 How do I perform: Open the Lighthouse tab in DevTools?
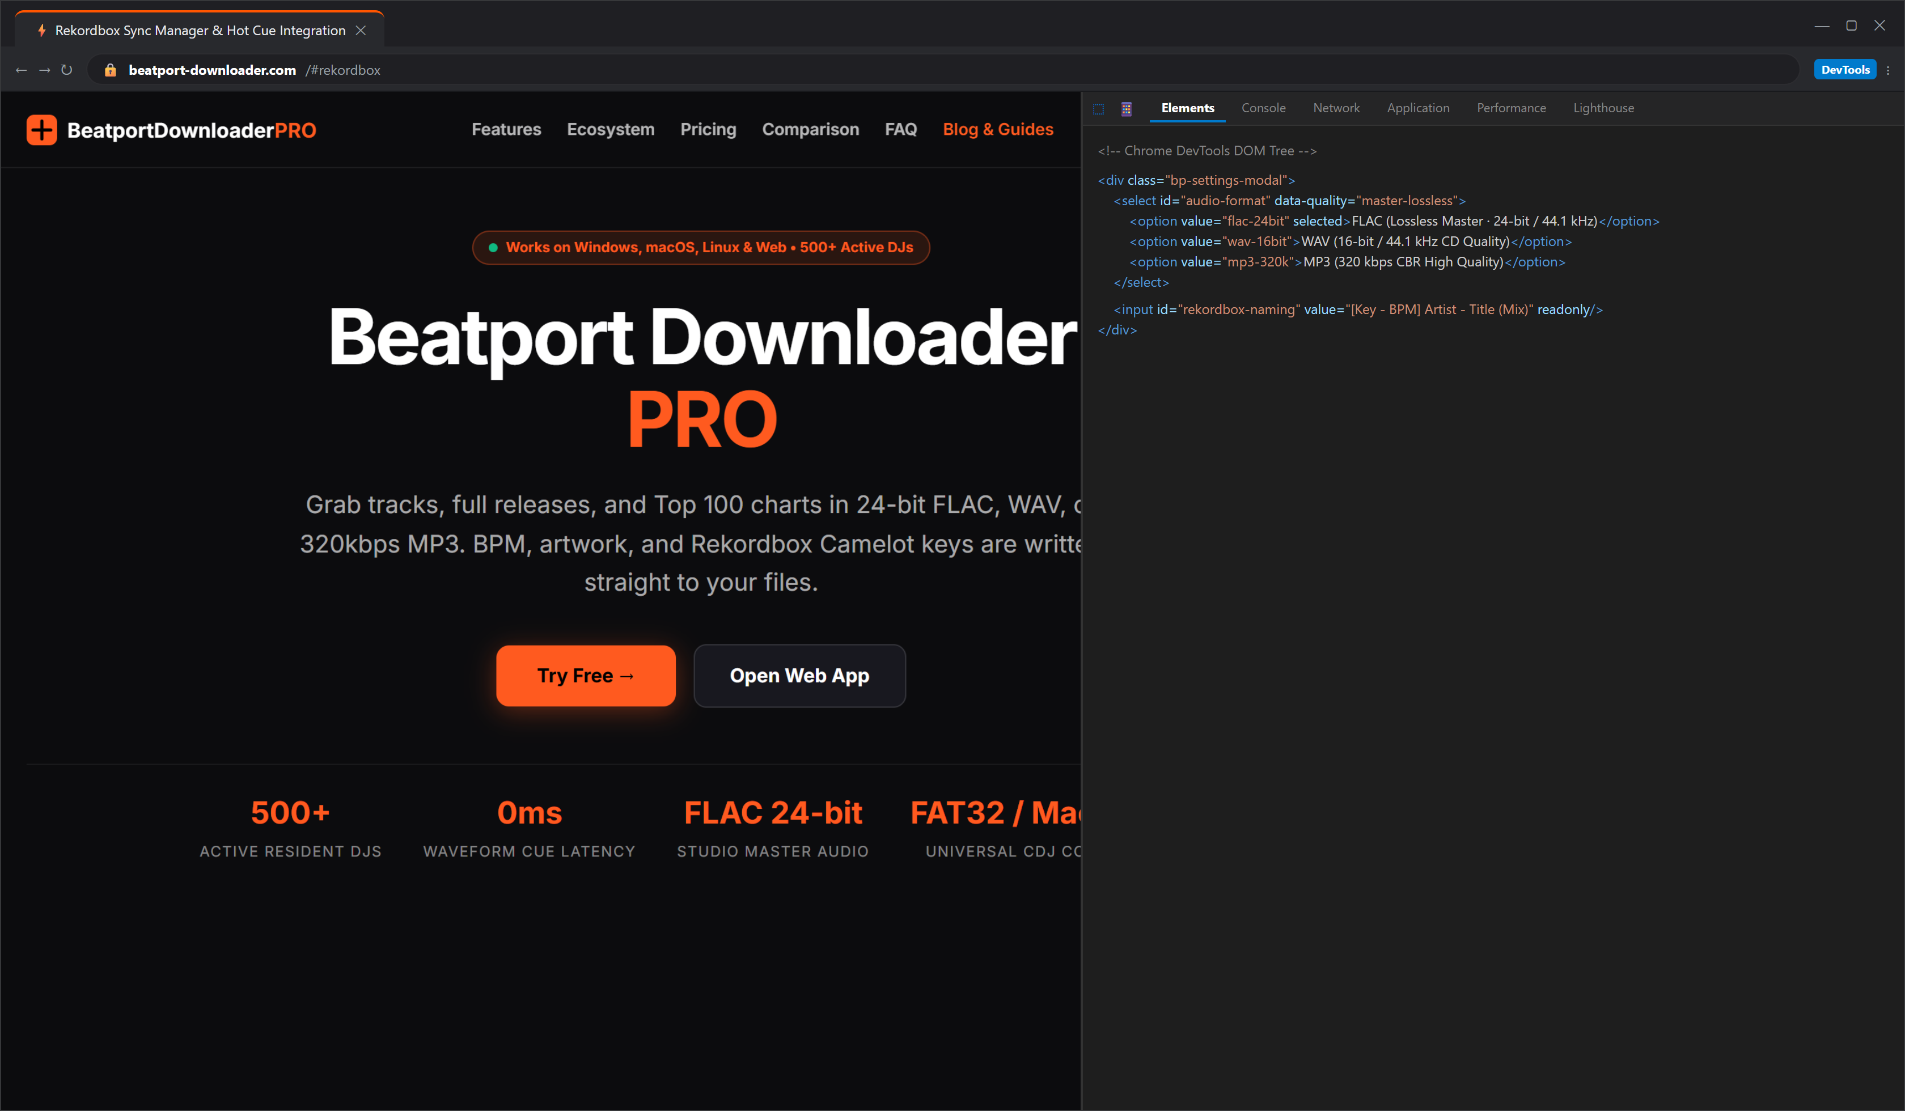coord(1603,108)
